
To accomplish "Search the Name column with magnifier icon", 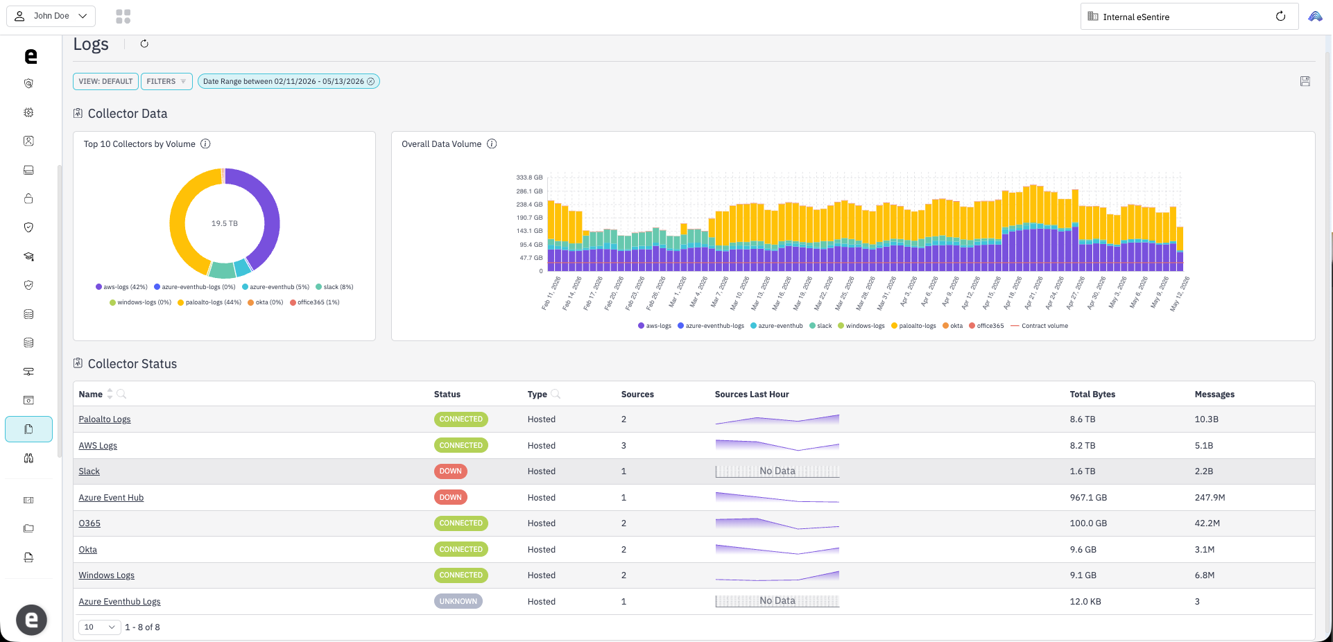I will [121, 394].
